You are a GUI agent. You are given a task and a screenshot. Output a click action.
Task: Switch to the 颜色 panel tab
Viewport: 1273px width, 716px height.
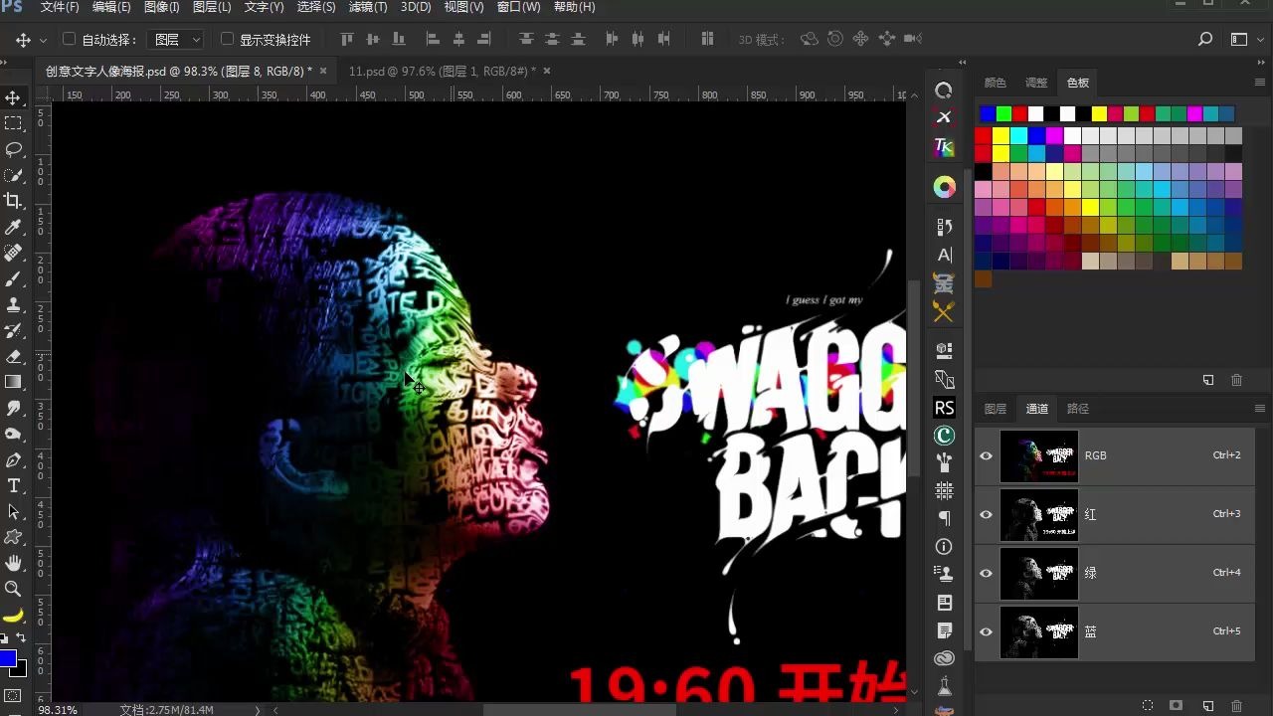click(996, 83)
